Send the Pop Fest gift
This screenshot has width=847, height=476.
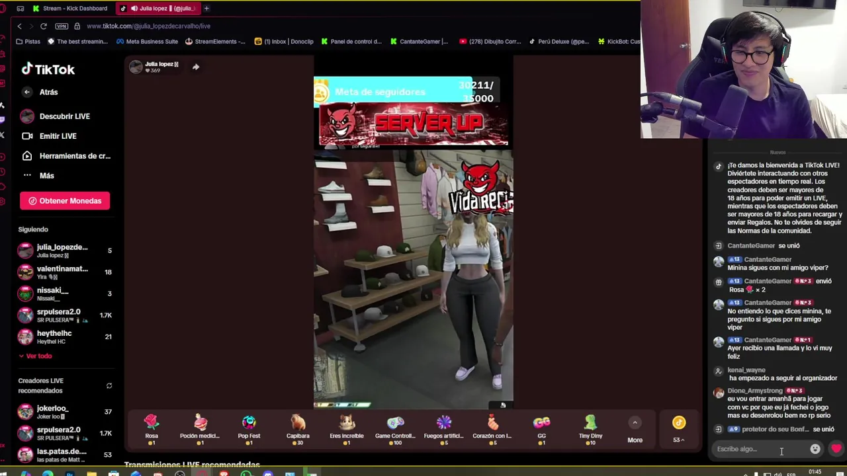[249, 428]
